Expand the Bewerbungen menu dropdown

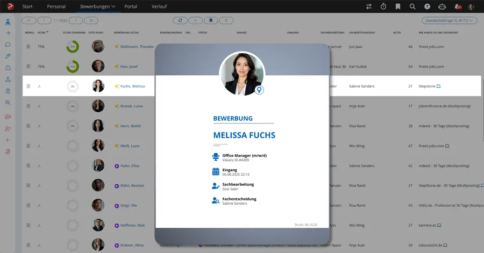point(98,6)
